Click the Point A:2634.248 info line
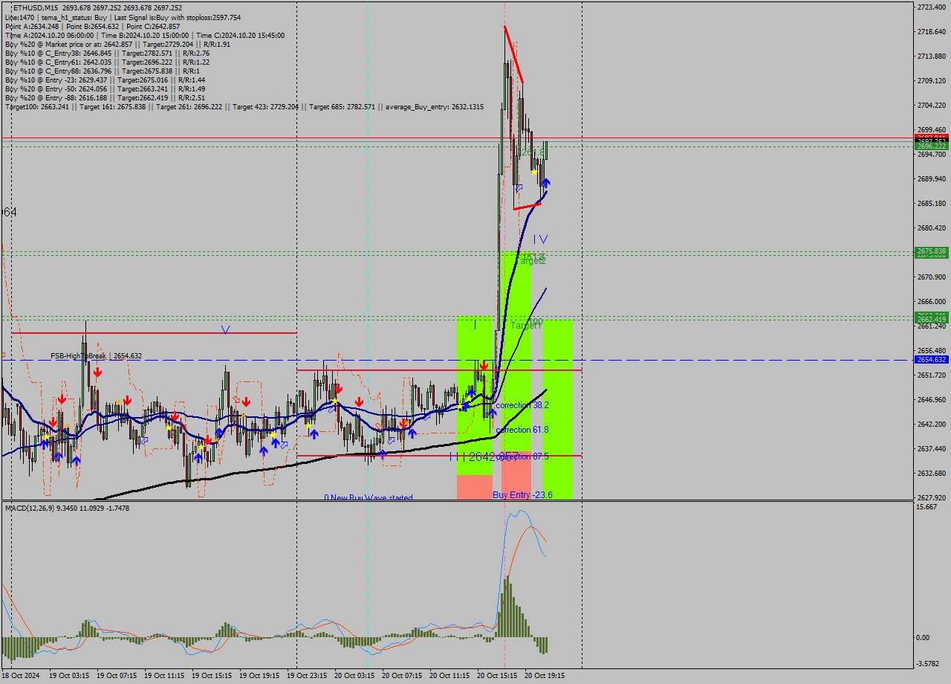This screenshot has height=684, width=951. pos(32,26)
